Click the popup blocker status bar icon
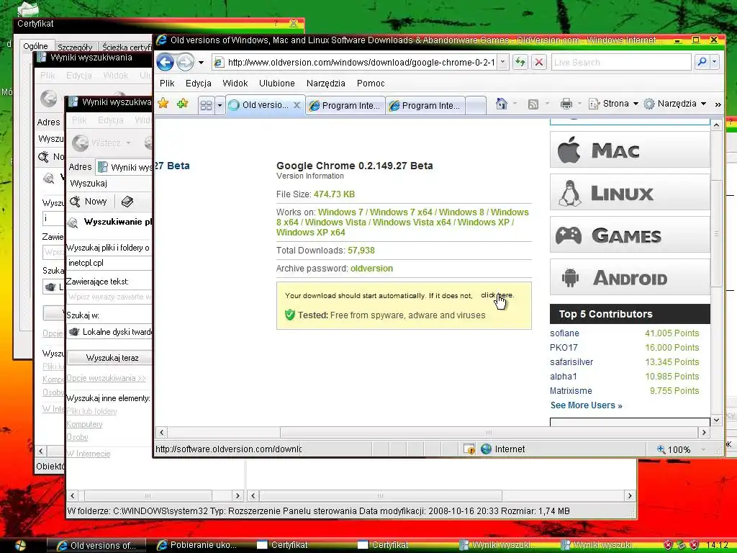This screenshot has height=553, width=737. pos(469,449)
